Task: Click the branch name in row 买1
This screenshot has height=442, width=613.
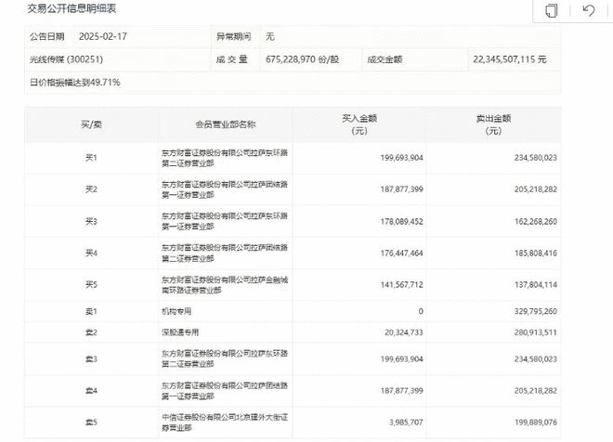Action: click(x=225, y=158)
